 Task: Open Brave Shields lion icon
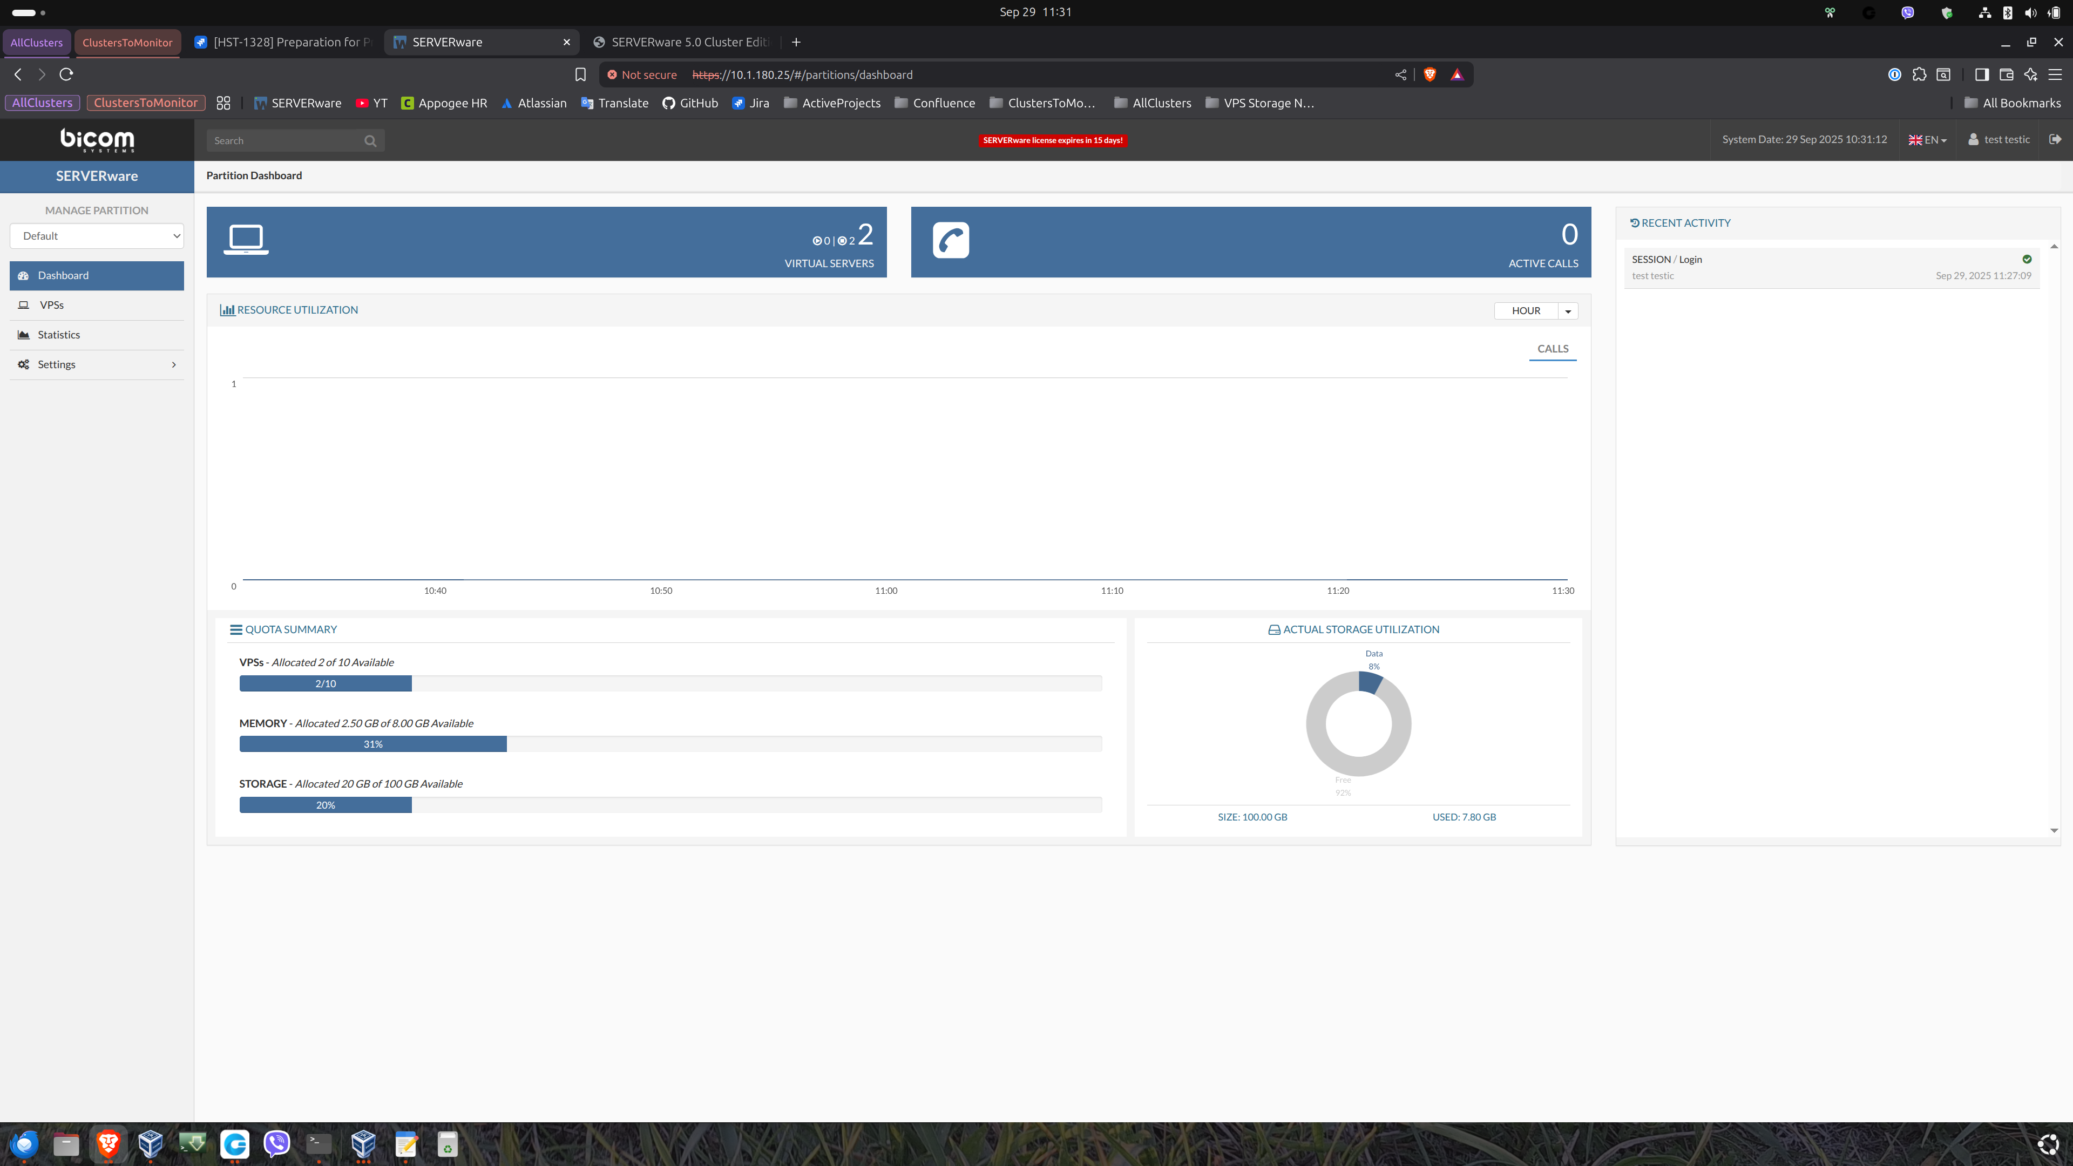click(x=1429, y=74)
